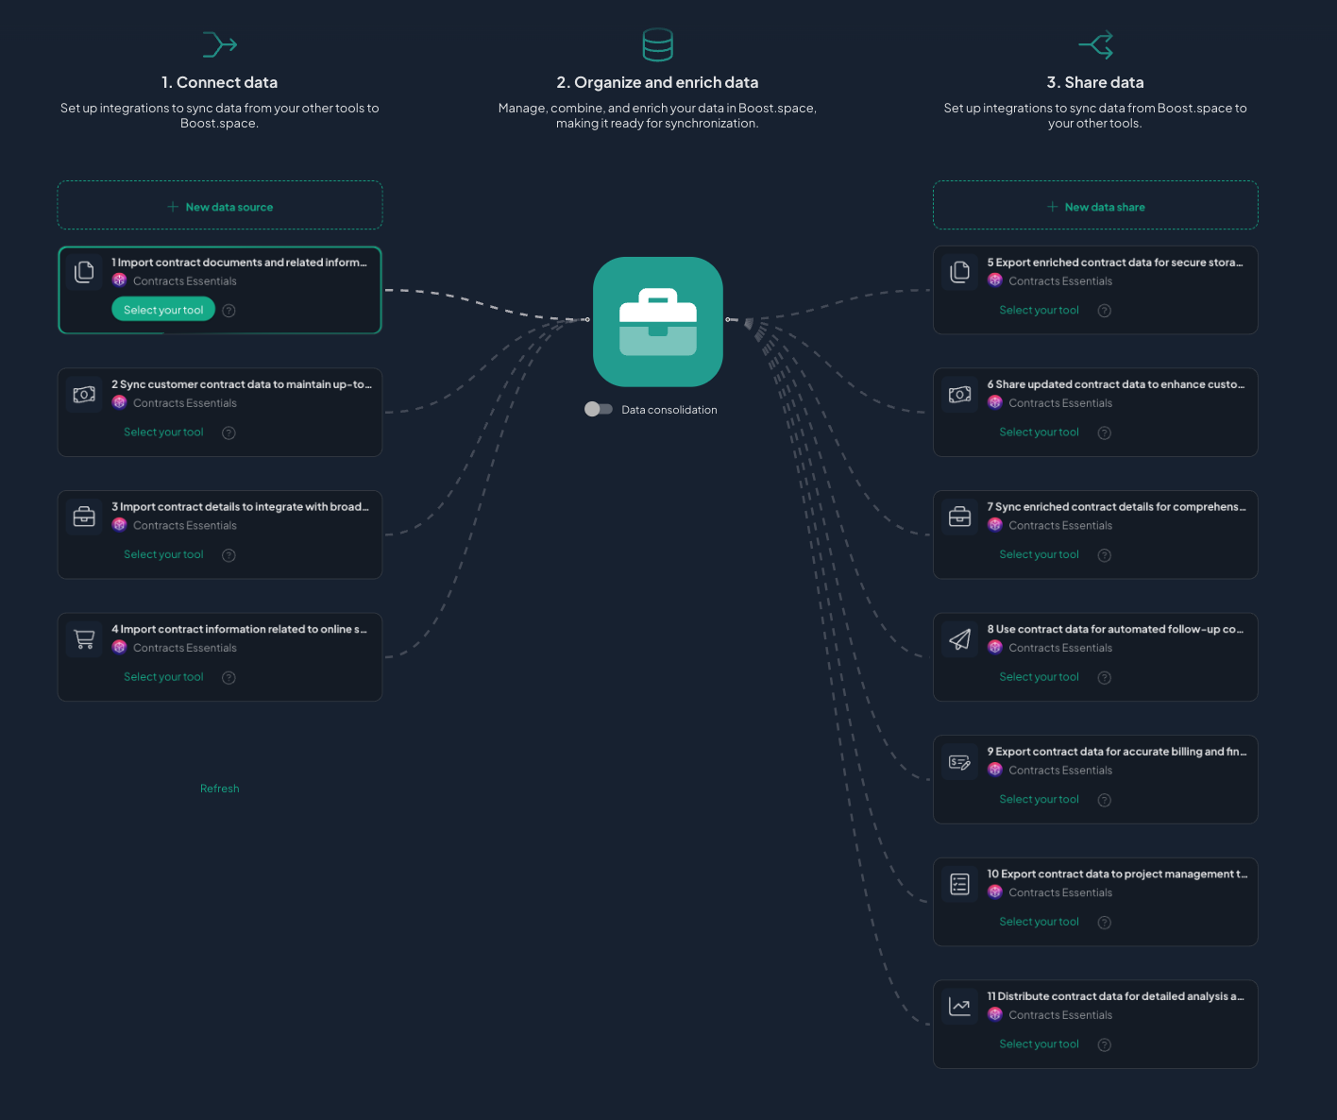
Task: Click the documents icon on card 1
Action: [x=84, y=272]
